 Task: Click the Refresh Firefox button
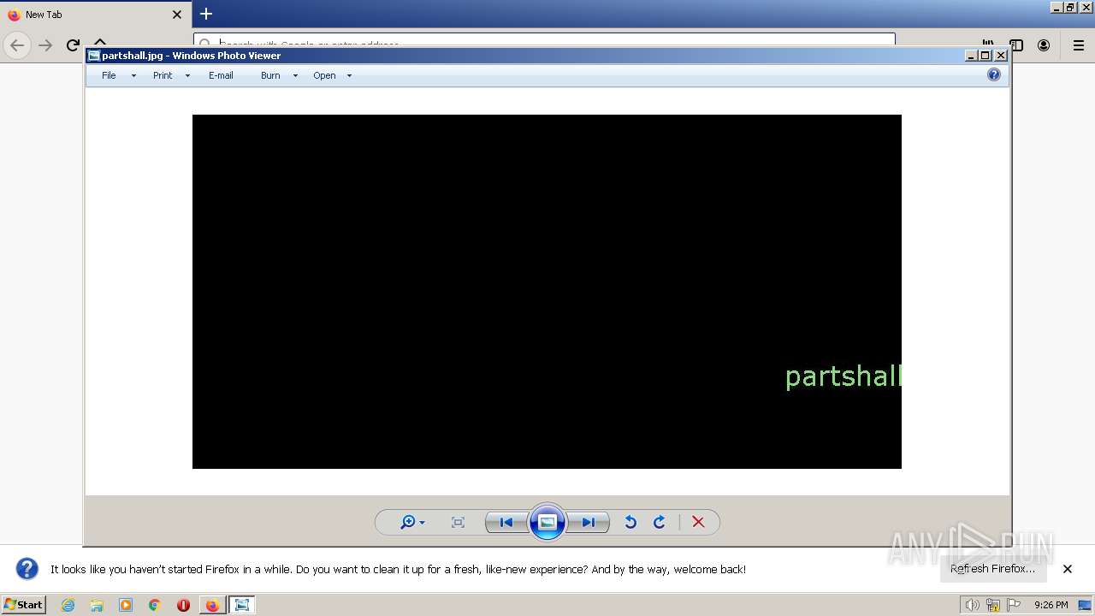[x=992, y=569]
